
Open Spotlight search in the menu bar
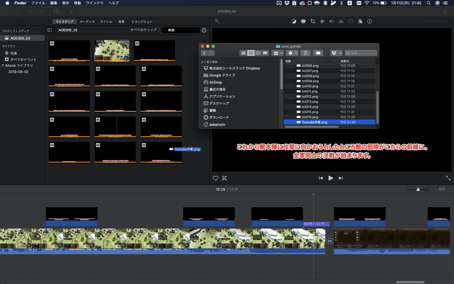point(429,3)
